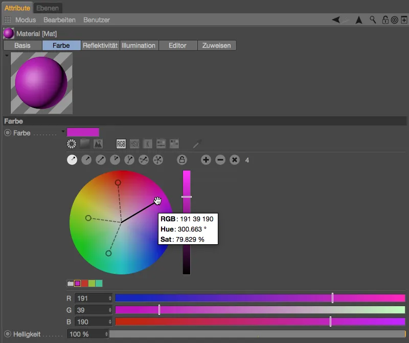
Task: Toggle the padlock icon in the top bar
Action: pos(385,20)
